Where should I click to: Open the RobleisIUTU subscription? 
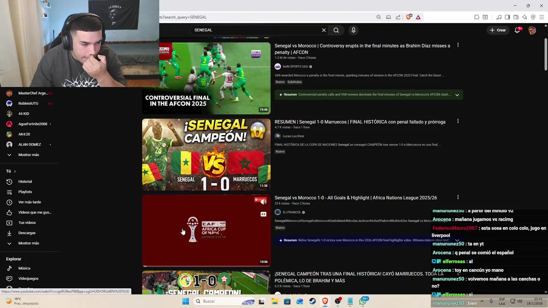point(29,103)
